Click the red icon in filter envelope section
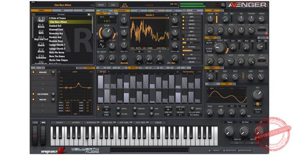Viewport: 299px width, 155px height. 266,64
